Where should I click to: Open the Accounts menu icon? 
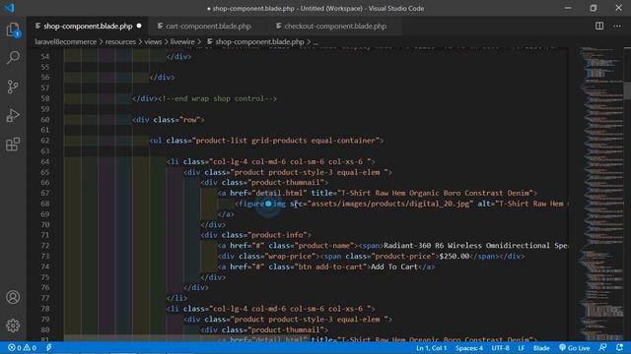[13, 297]
